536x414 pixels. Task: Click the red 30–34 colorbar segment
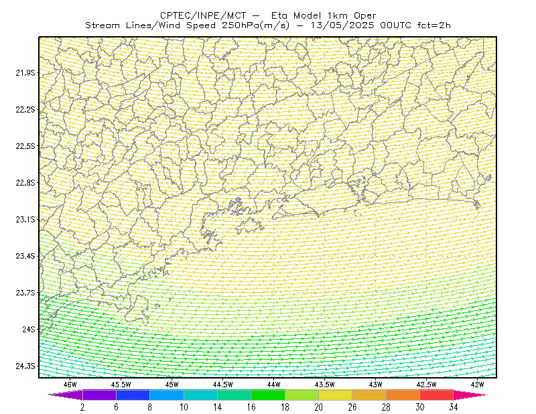click(437, 395)
